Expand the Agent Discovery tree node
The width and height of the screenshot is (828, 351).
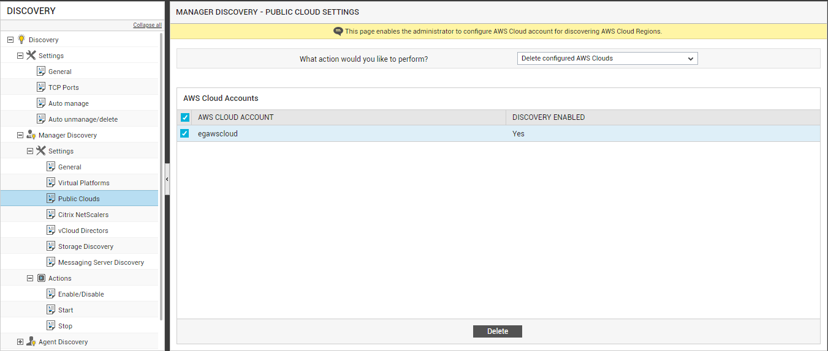point(20,342)
